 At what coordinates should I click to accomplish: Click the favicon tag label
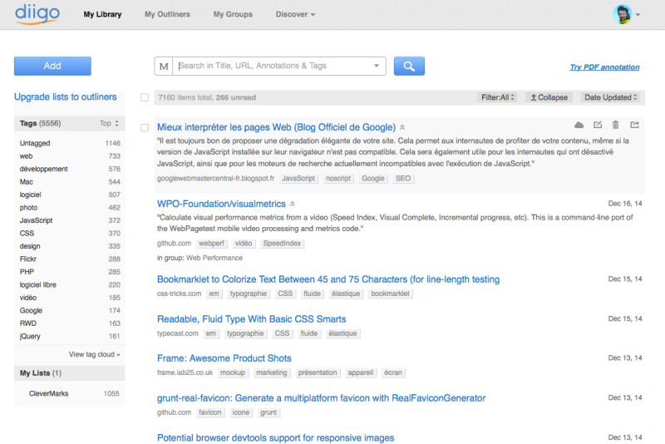point(210,412)
